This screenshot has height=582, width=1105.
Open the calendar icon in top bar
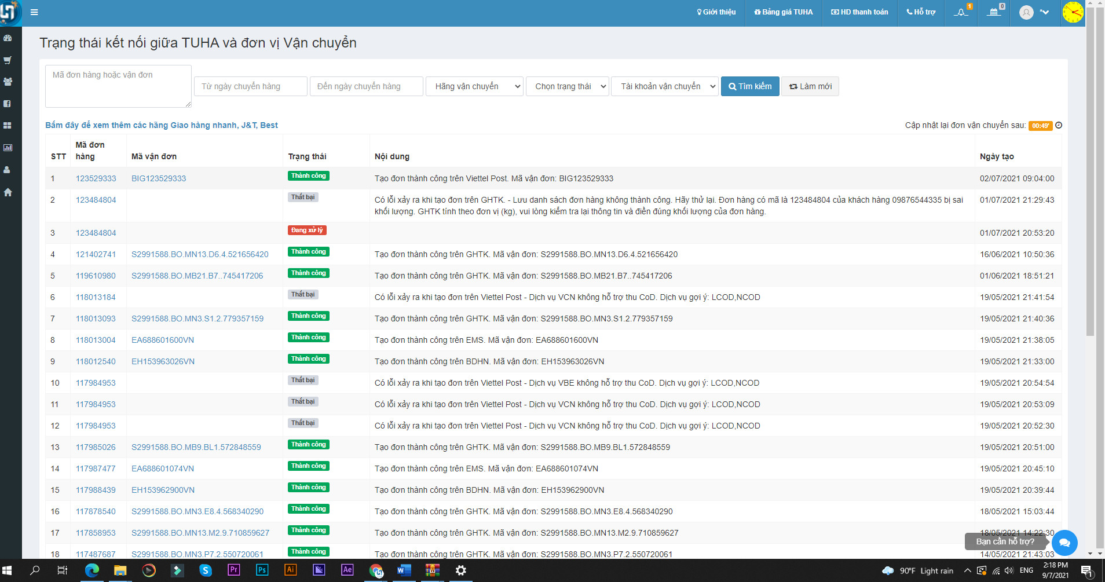click(994, 12)
